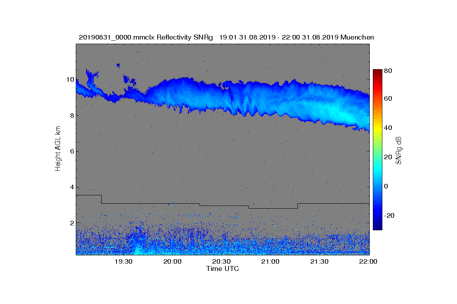
Task: Click the 'SNRg dB' colorbar label
Action: point(399,150)
